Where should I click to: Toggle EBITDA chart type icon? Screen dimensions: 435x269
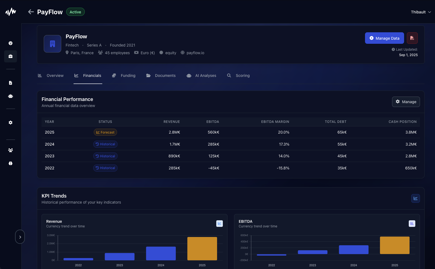pos(412,224)
